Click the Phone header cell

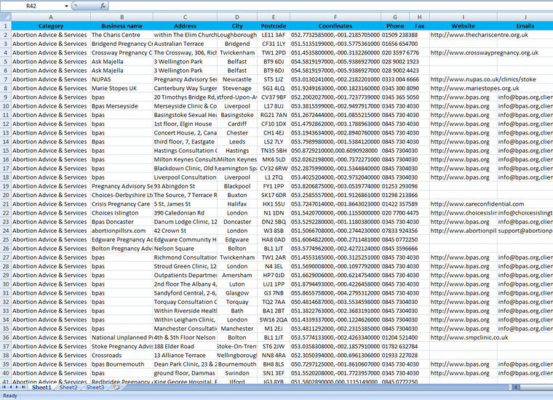(x=395, y=25)
